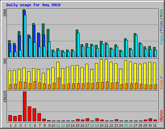165x129 pixels.
Task: Click the 2986 y-axis maximum value
Action: click(5, 13)
